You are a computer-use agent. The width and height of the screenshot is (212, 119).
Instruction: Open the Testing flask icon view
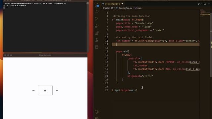coord(97,40)
